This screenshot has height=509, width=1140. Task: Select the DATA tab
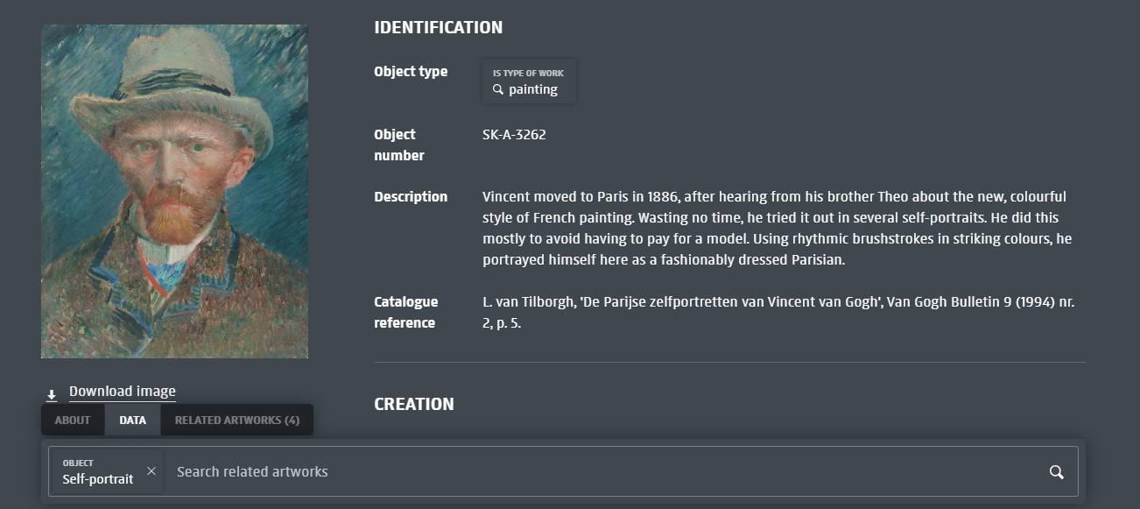click(133, 421)
